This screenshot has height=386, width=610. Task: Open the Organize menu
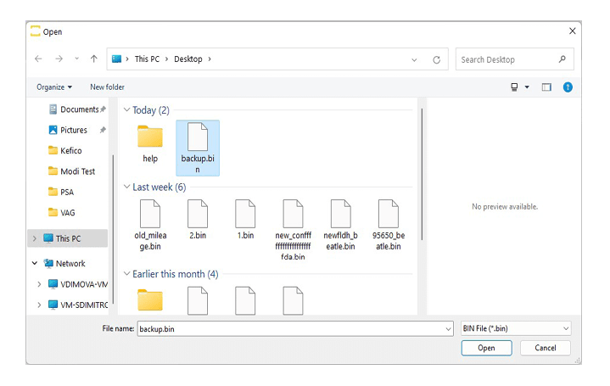pos(54,87)
